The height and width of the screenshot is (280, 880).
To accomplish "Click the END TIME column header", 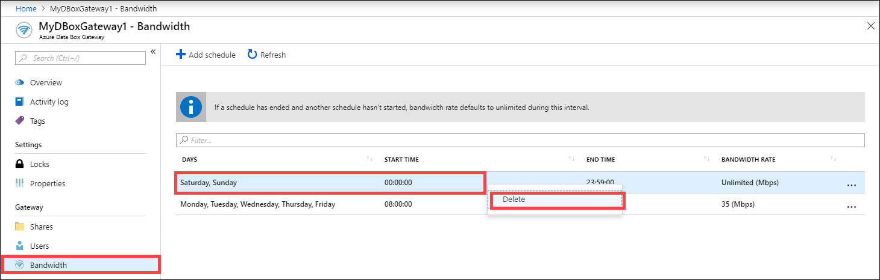I will tap(601, 159).
